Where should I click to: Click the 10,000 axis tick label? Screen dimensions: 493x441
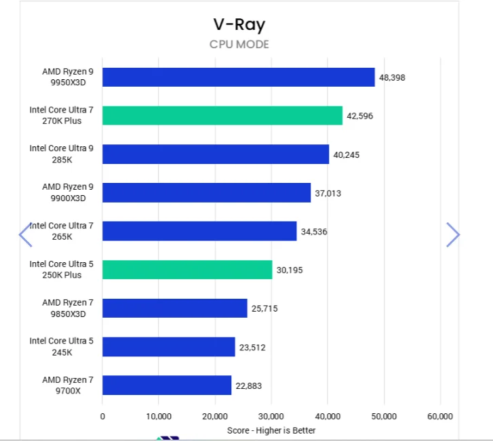coord(159,417)
